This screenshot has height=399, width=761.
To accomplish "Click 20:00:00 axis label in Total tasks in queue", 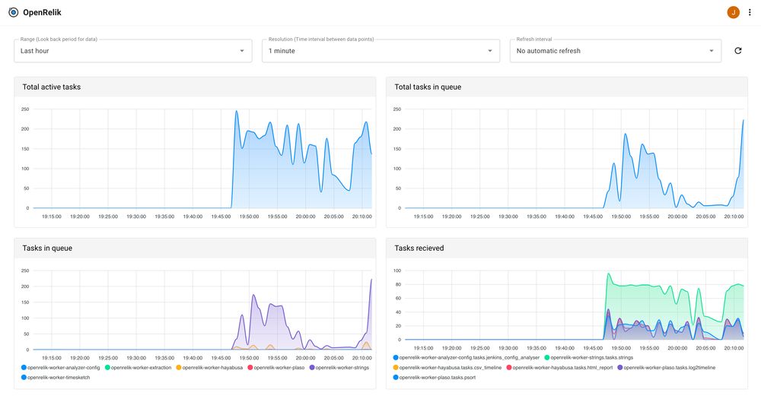I will [x=677, y=217].
